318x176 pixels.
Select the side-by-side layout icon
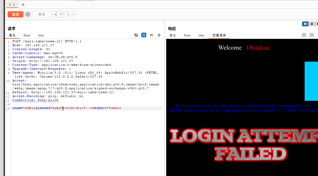pyautogui.click(x=305, y=24)
